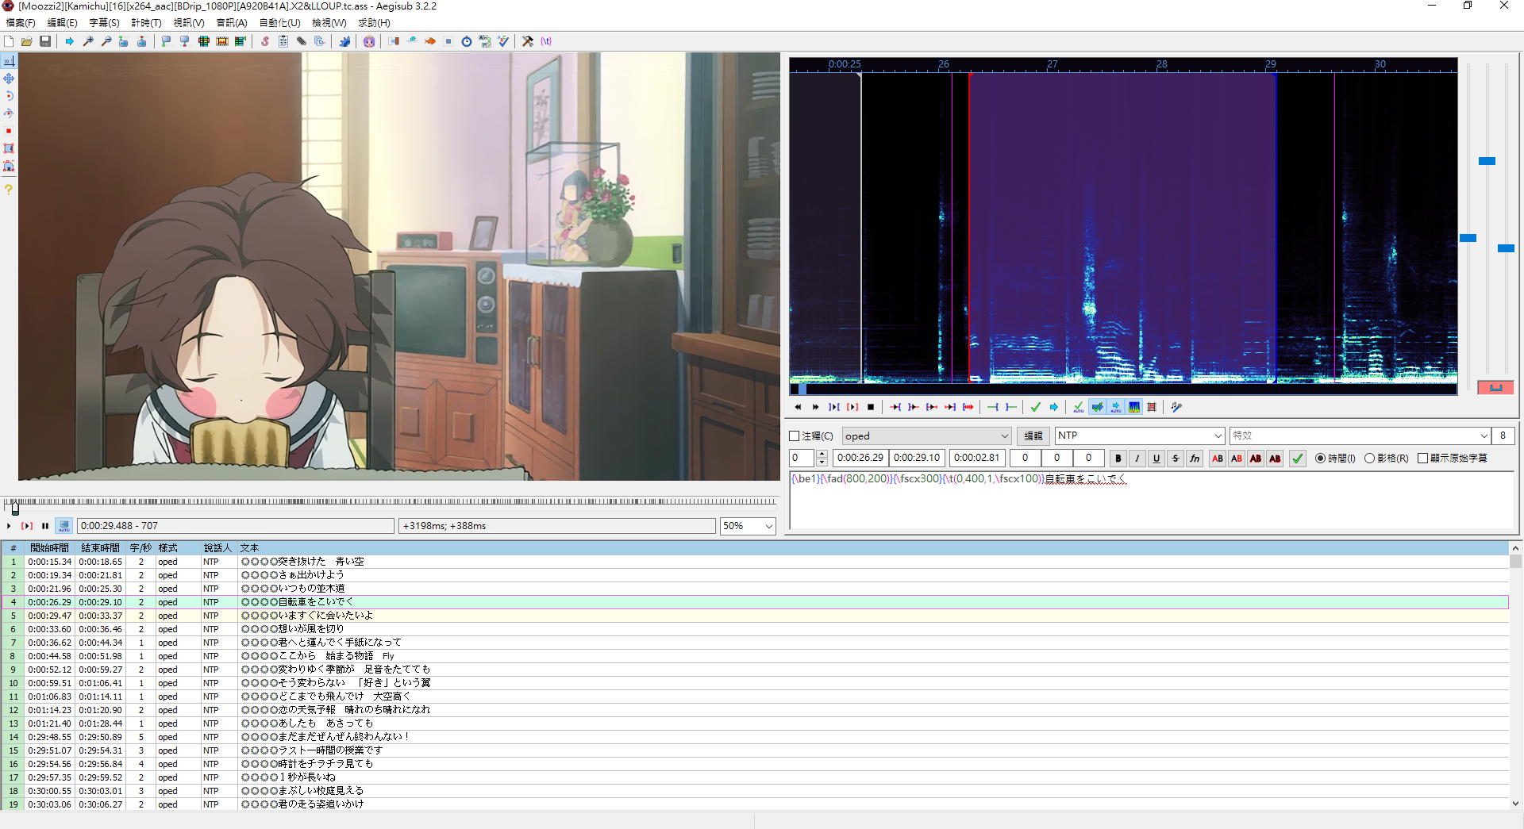Select the Vector Clip visual tool
The height and width of the screenshot is (829, 1524).
click(x=9, y=166)
